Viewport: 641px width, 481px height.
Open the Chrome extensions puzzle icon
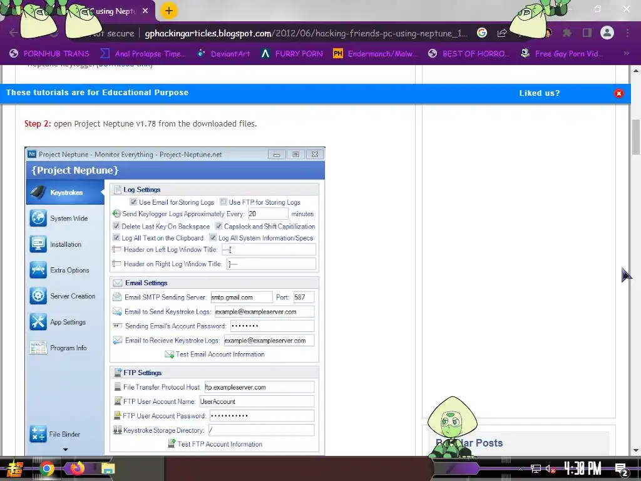(x=567, y=33)
